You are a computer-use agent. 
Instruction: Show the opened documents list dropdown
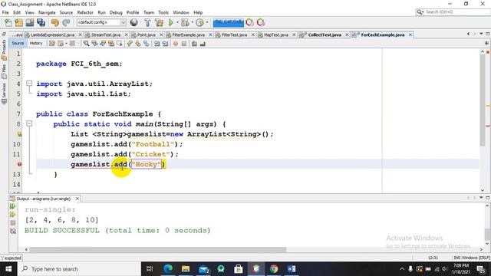coord(481,34)
